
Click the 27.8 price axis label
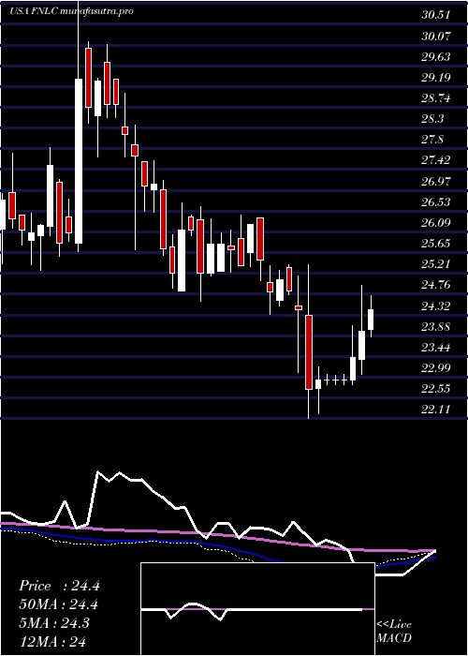click(432, 140)
